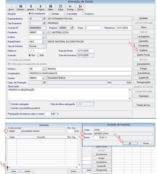
Task: Open Unidades side button
Action: 144,18
